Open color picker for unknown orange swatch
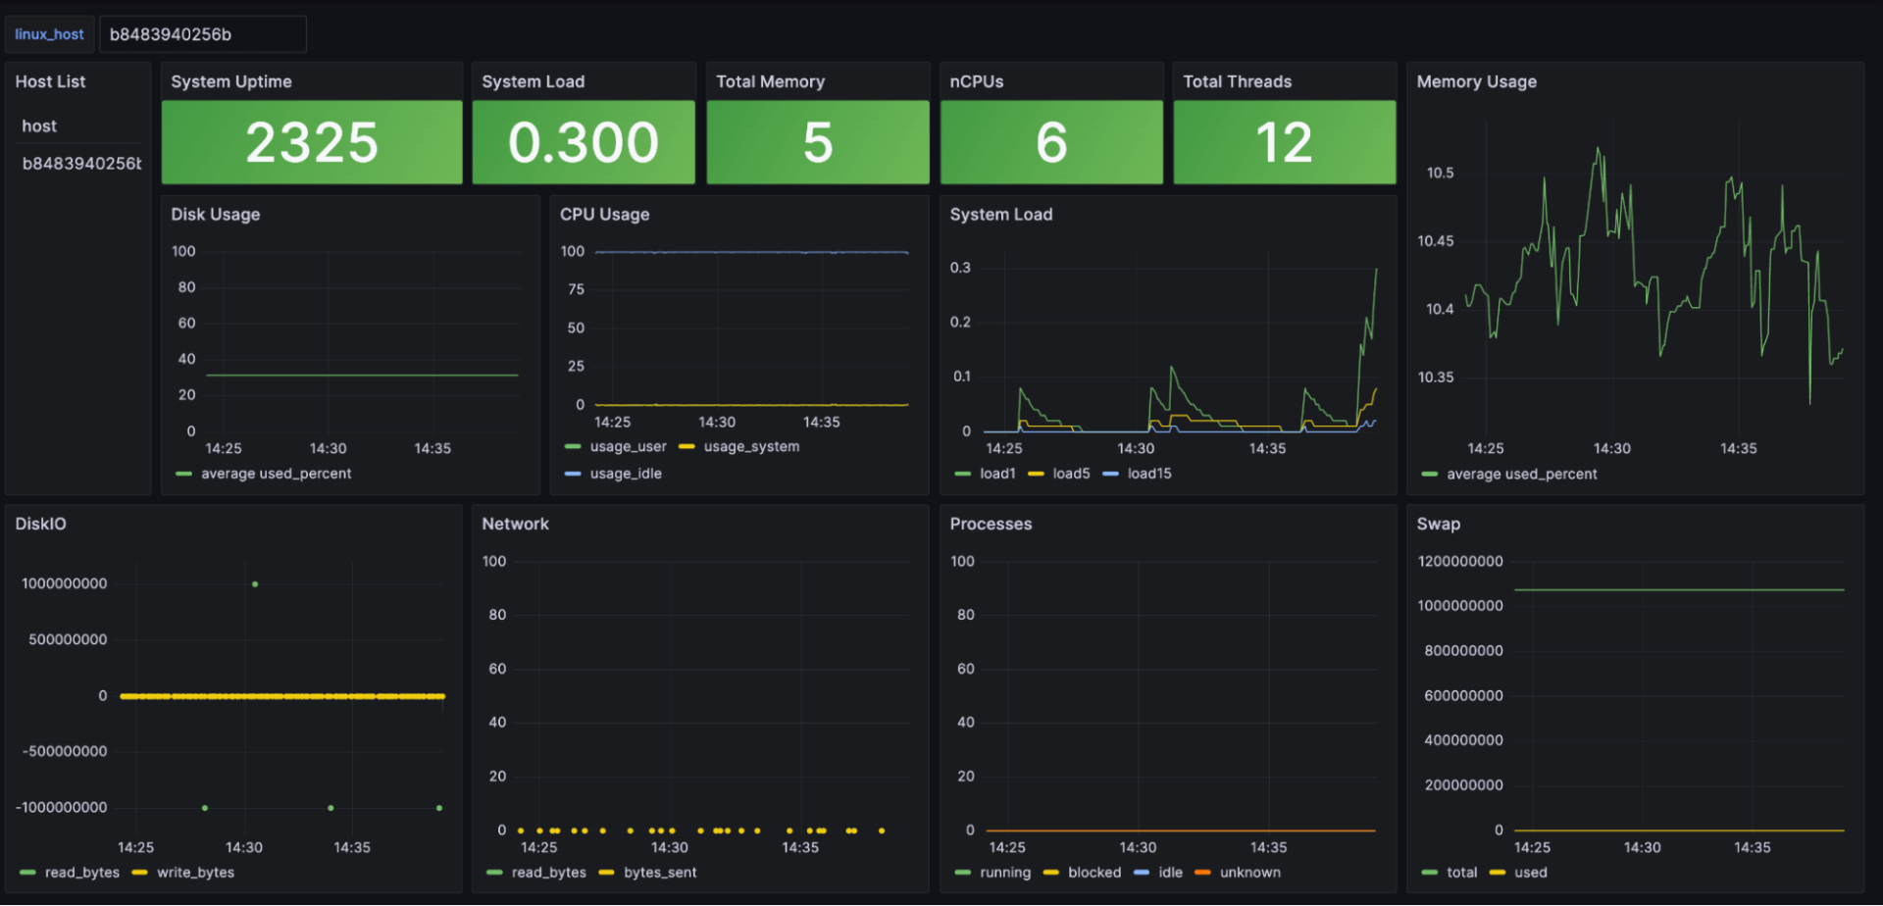Screen dimensions: 1883x906 (x=1202, y=873)
